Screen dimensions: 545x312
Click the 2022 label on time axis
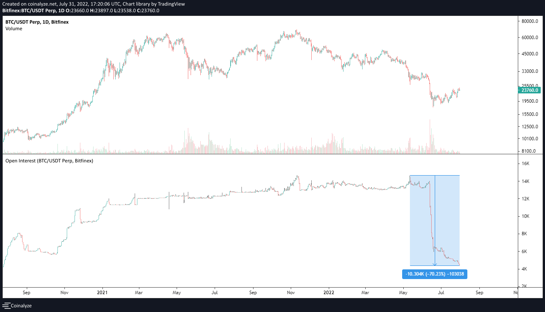[x=329, y=293]
